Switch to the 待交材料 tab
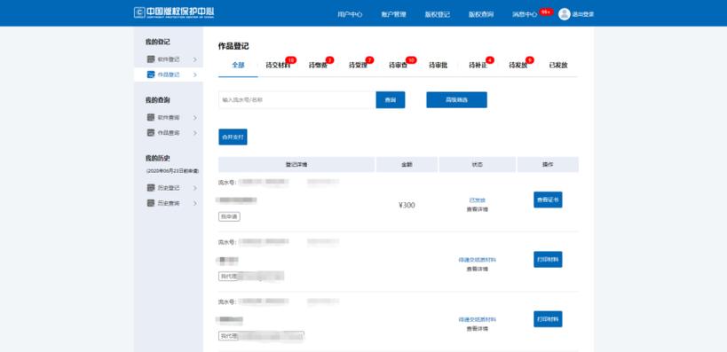 point(278,66)
